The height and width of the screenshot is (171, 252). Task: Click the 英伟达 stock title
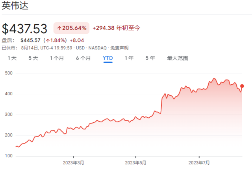(x=15, y=5)
